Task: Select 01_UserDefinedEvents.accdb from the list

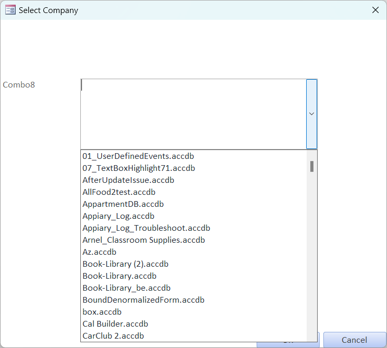Action: point(138,156)
